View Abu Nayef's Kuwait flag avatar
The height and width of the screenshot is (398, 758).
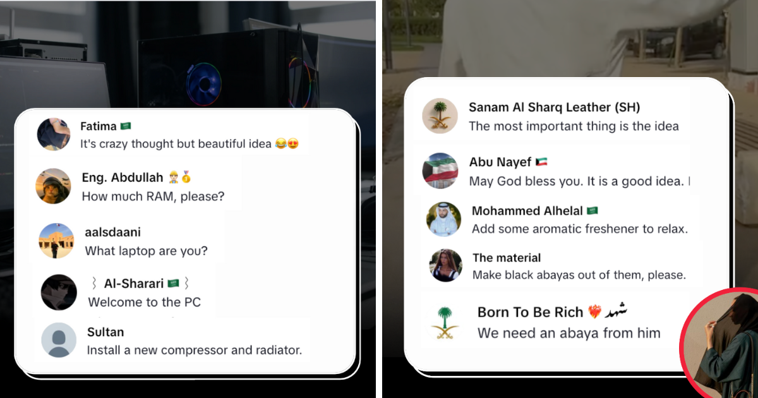pyautogui.click(x=440, y=171)
